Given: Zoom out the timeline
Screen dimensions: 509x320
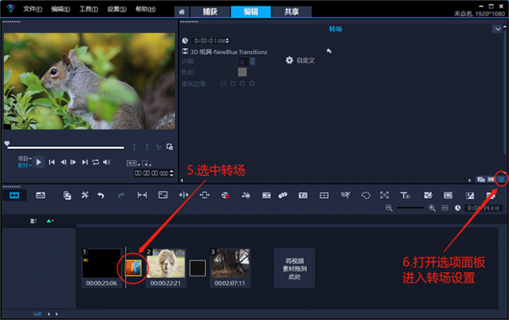Looking at the screenshot, I should [x=389, y=208].
